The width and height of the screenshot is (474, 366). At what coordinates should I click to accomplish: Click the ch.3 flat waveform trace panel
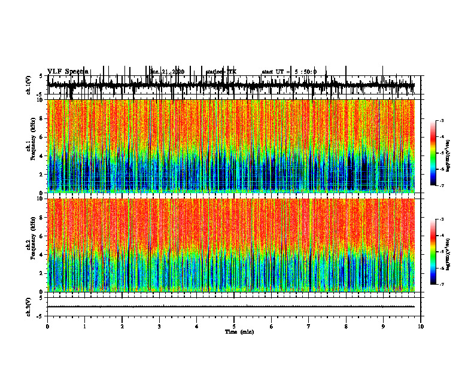pyautogui.click(x=234, y=307)
